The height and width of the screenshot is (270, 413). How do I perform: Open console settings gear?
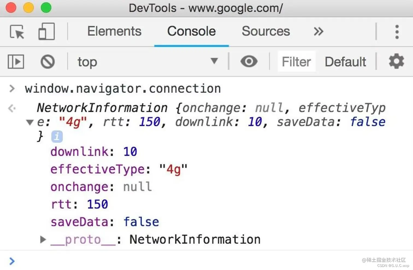pos(396,61)
